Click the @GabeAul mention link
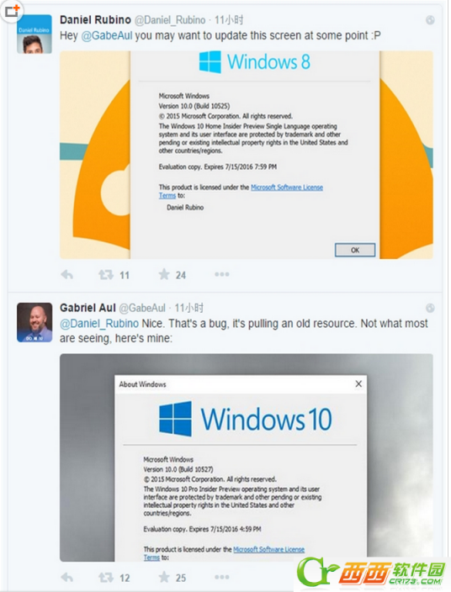 pos(107,35)
